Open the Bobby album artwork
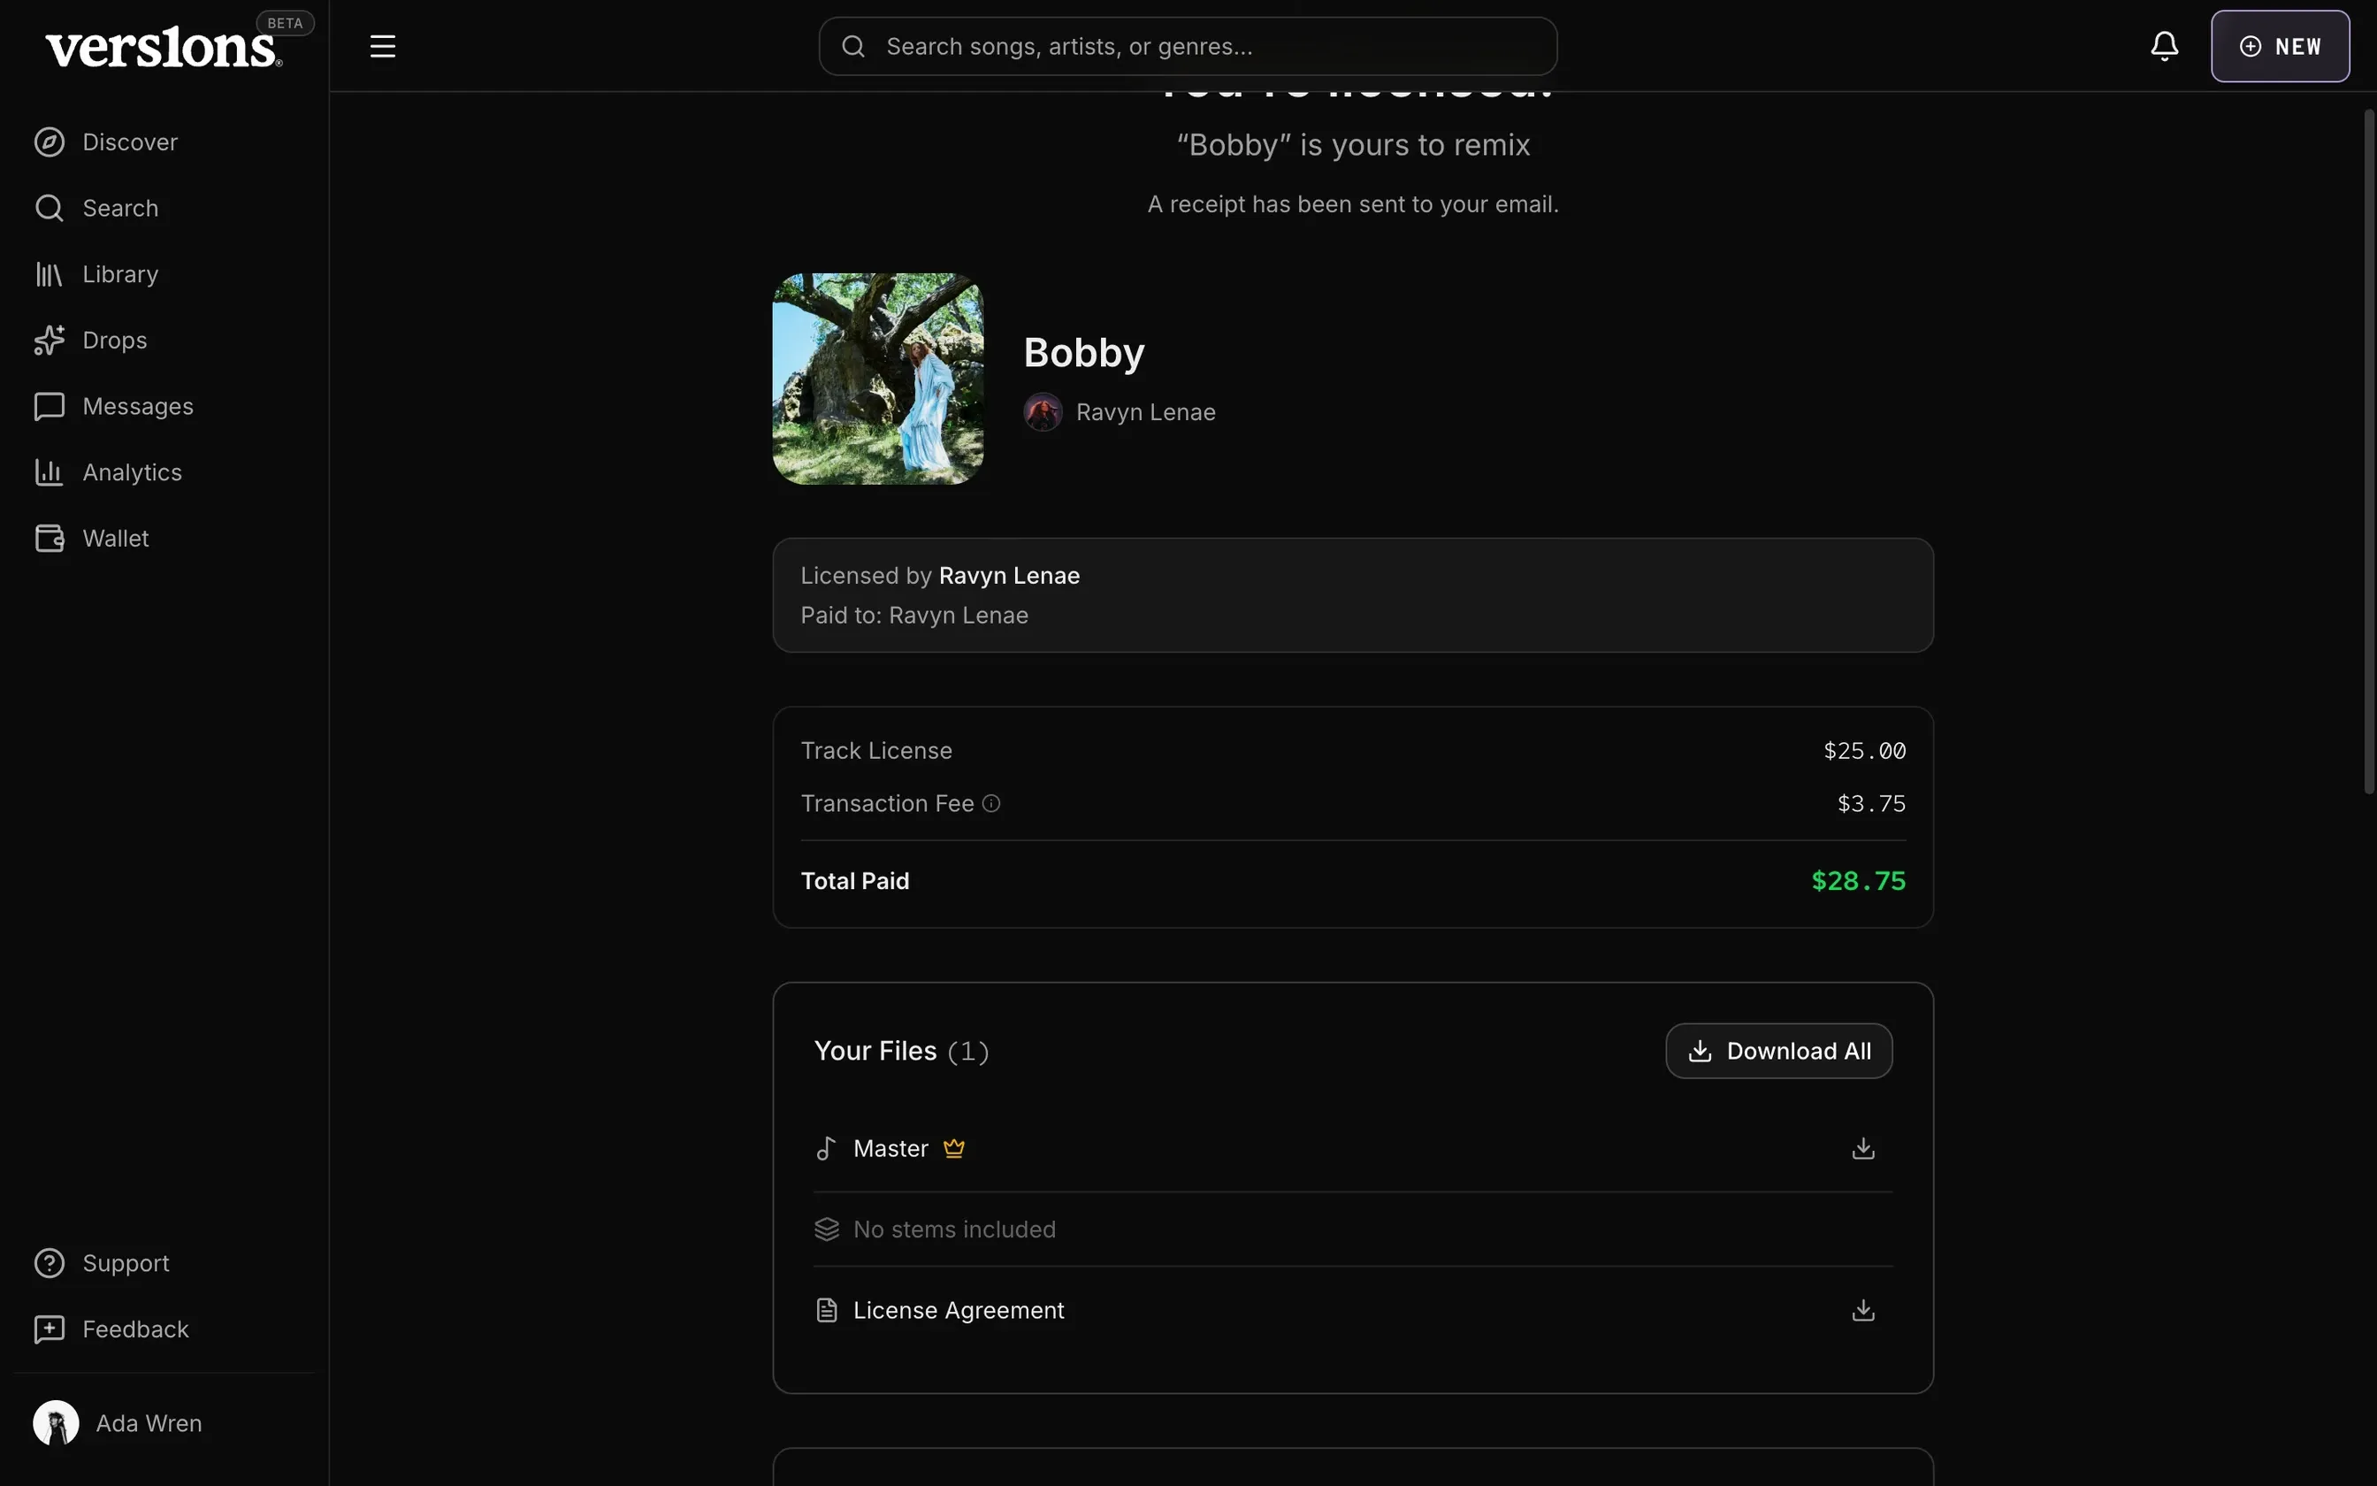This screenshot has width=2377, height=1486. [x=878, y=379]
